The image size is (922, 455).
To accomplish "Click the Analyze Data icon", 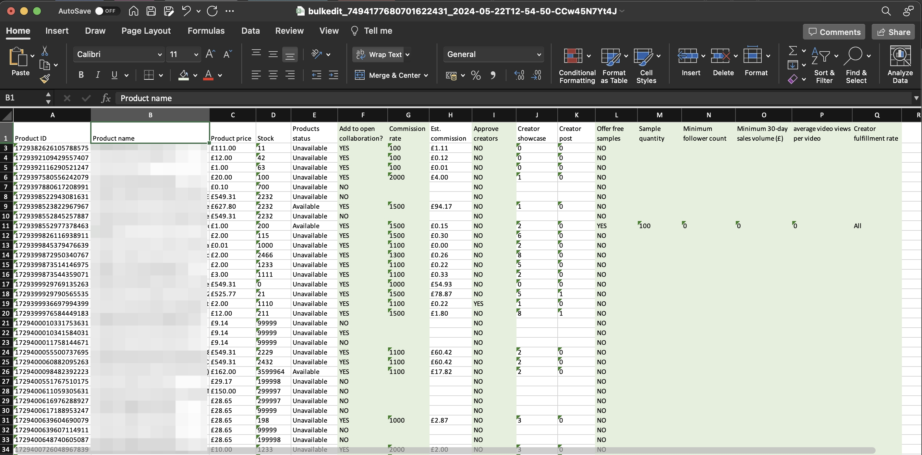I will (900, 65).
